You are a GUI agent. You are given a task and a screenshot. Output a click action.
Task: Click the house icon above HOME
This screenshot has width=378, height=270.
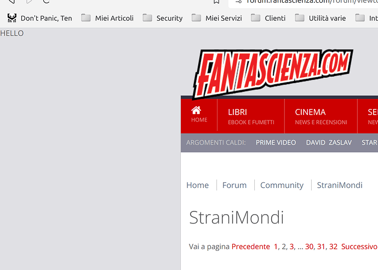click(x=196, y=110)
